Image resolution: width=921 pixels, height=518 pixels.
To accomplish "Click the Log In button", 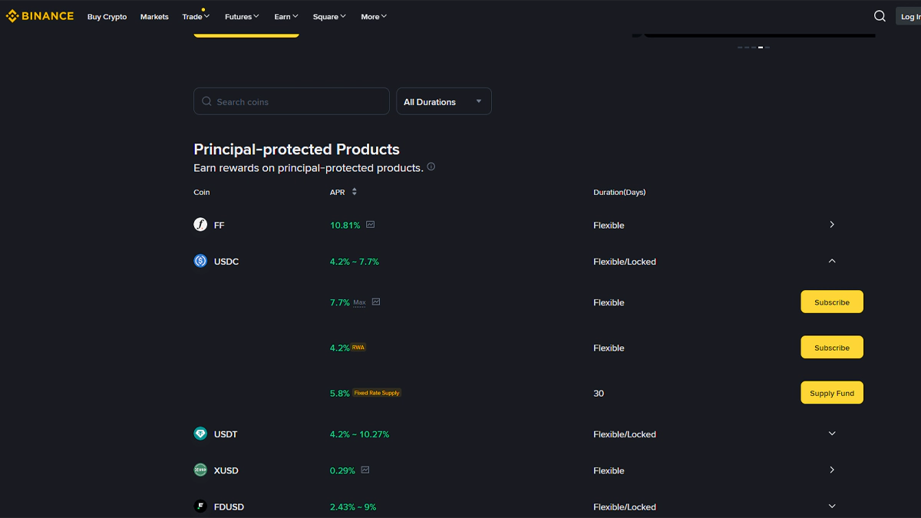I will pyautogui.click(x=909, y=16).
